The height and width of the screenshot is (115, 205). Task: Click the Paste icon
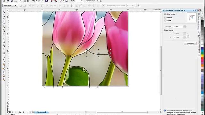[x=28, y=1]
